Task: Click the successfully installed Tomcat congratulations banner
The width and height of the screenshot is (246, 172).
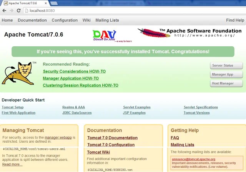Action: coord(123,51)
